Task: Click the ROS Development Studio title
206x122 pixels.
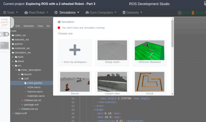Action: (149, 4)
